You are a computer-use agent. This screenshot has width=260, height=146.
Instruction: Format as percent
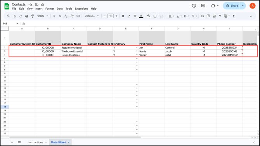(x=60, y=16)
